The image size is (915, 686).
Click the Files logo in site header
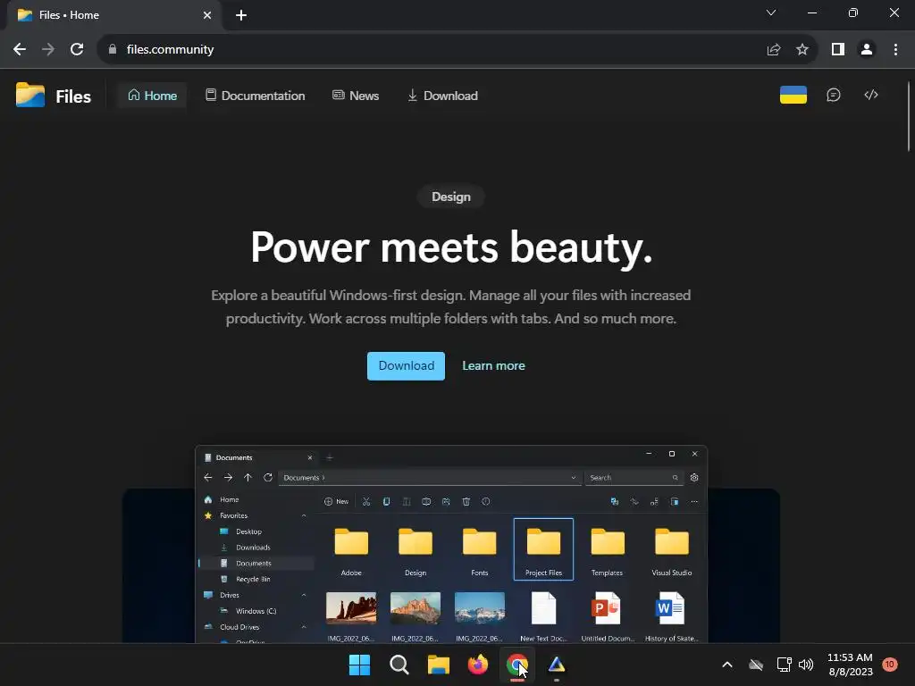(53, 96)
